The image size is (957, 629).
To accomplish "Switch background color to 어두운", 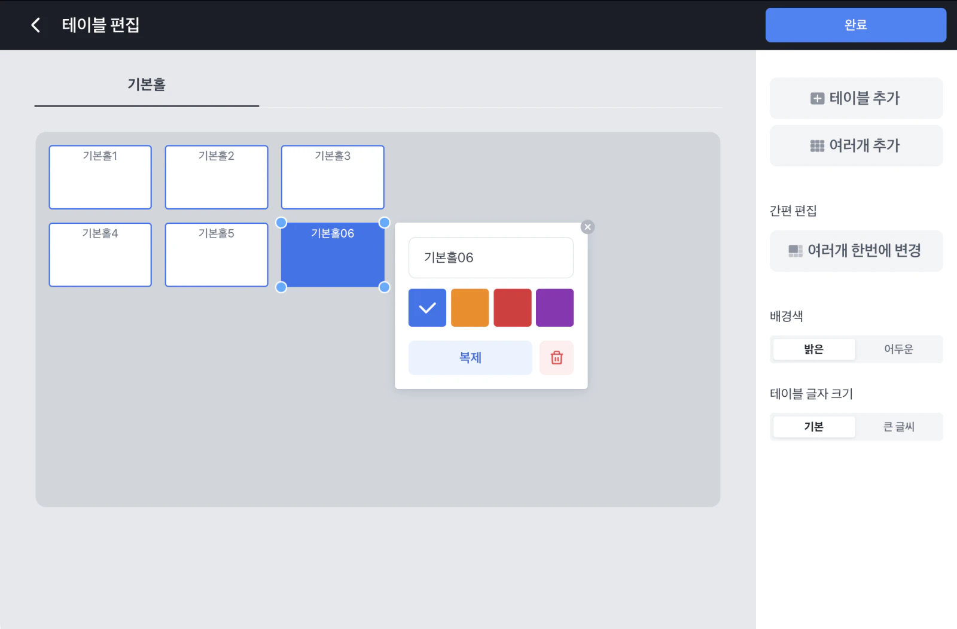I will click(x=898, y=349).
